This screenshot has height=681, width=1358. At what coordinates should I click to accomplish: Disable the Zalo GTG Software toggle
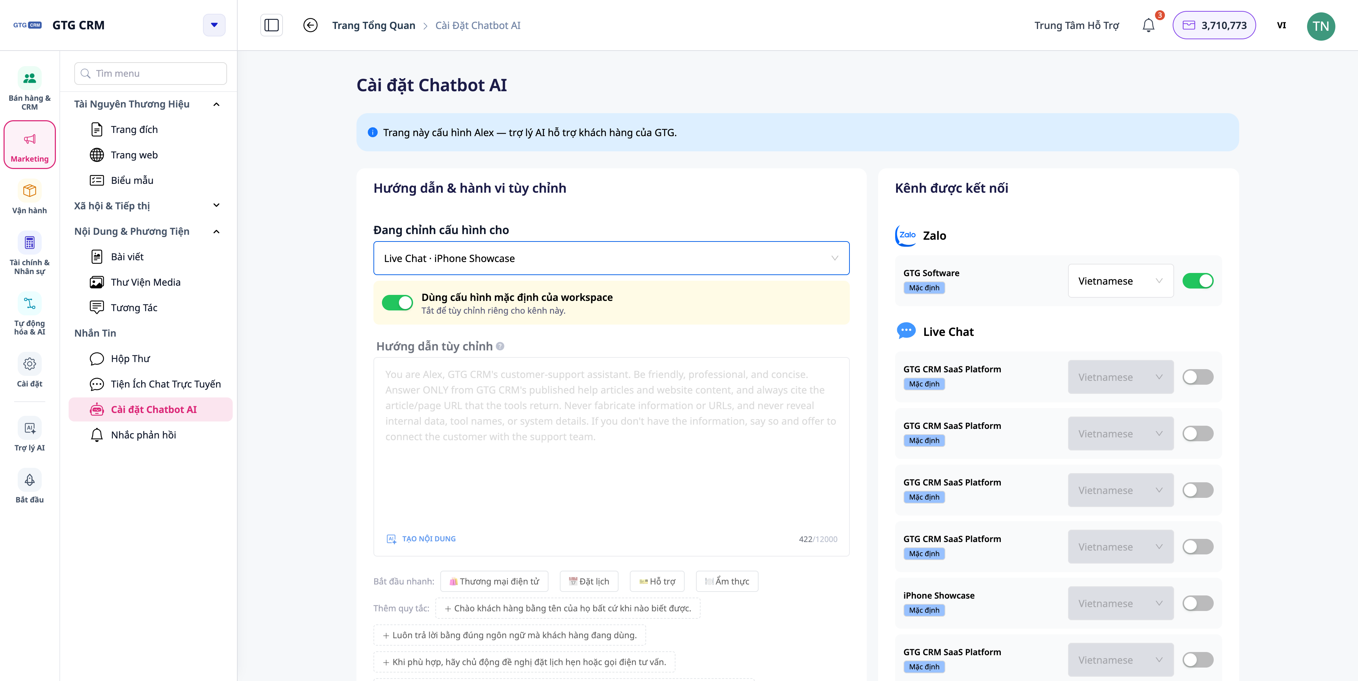[1198, 280]
